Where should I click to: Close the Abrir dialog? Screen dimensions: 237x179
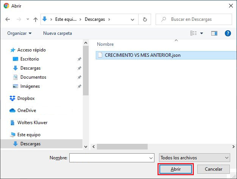231,6
